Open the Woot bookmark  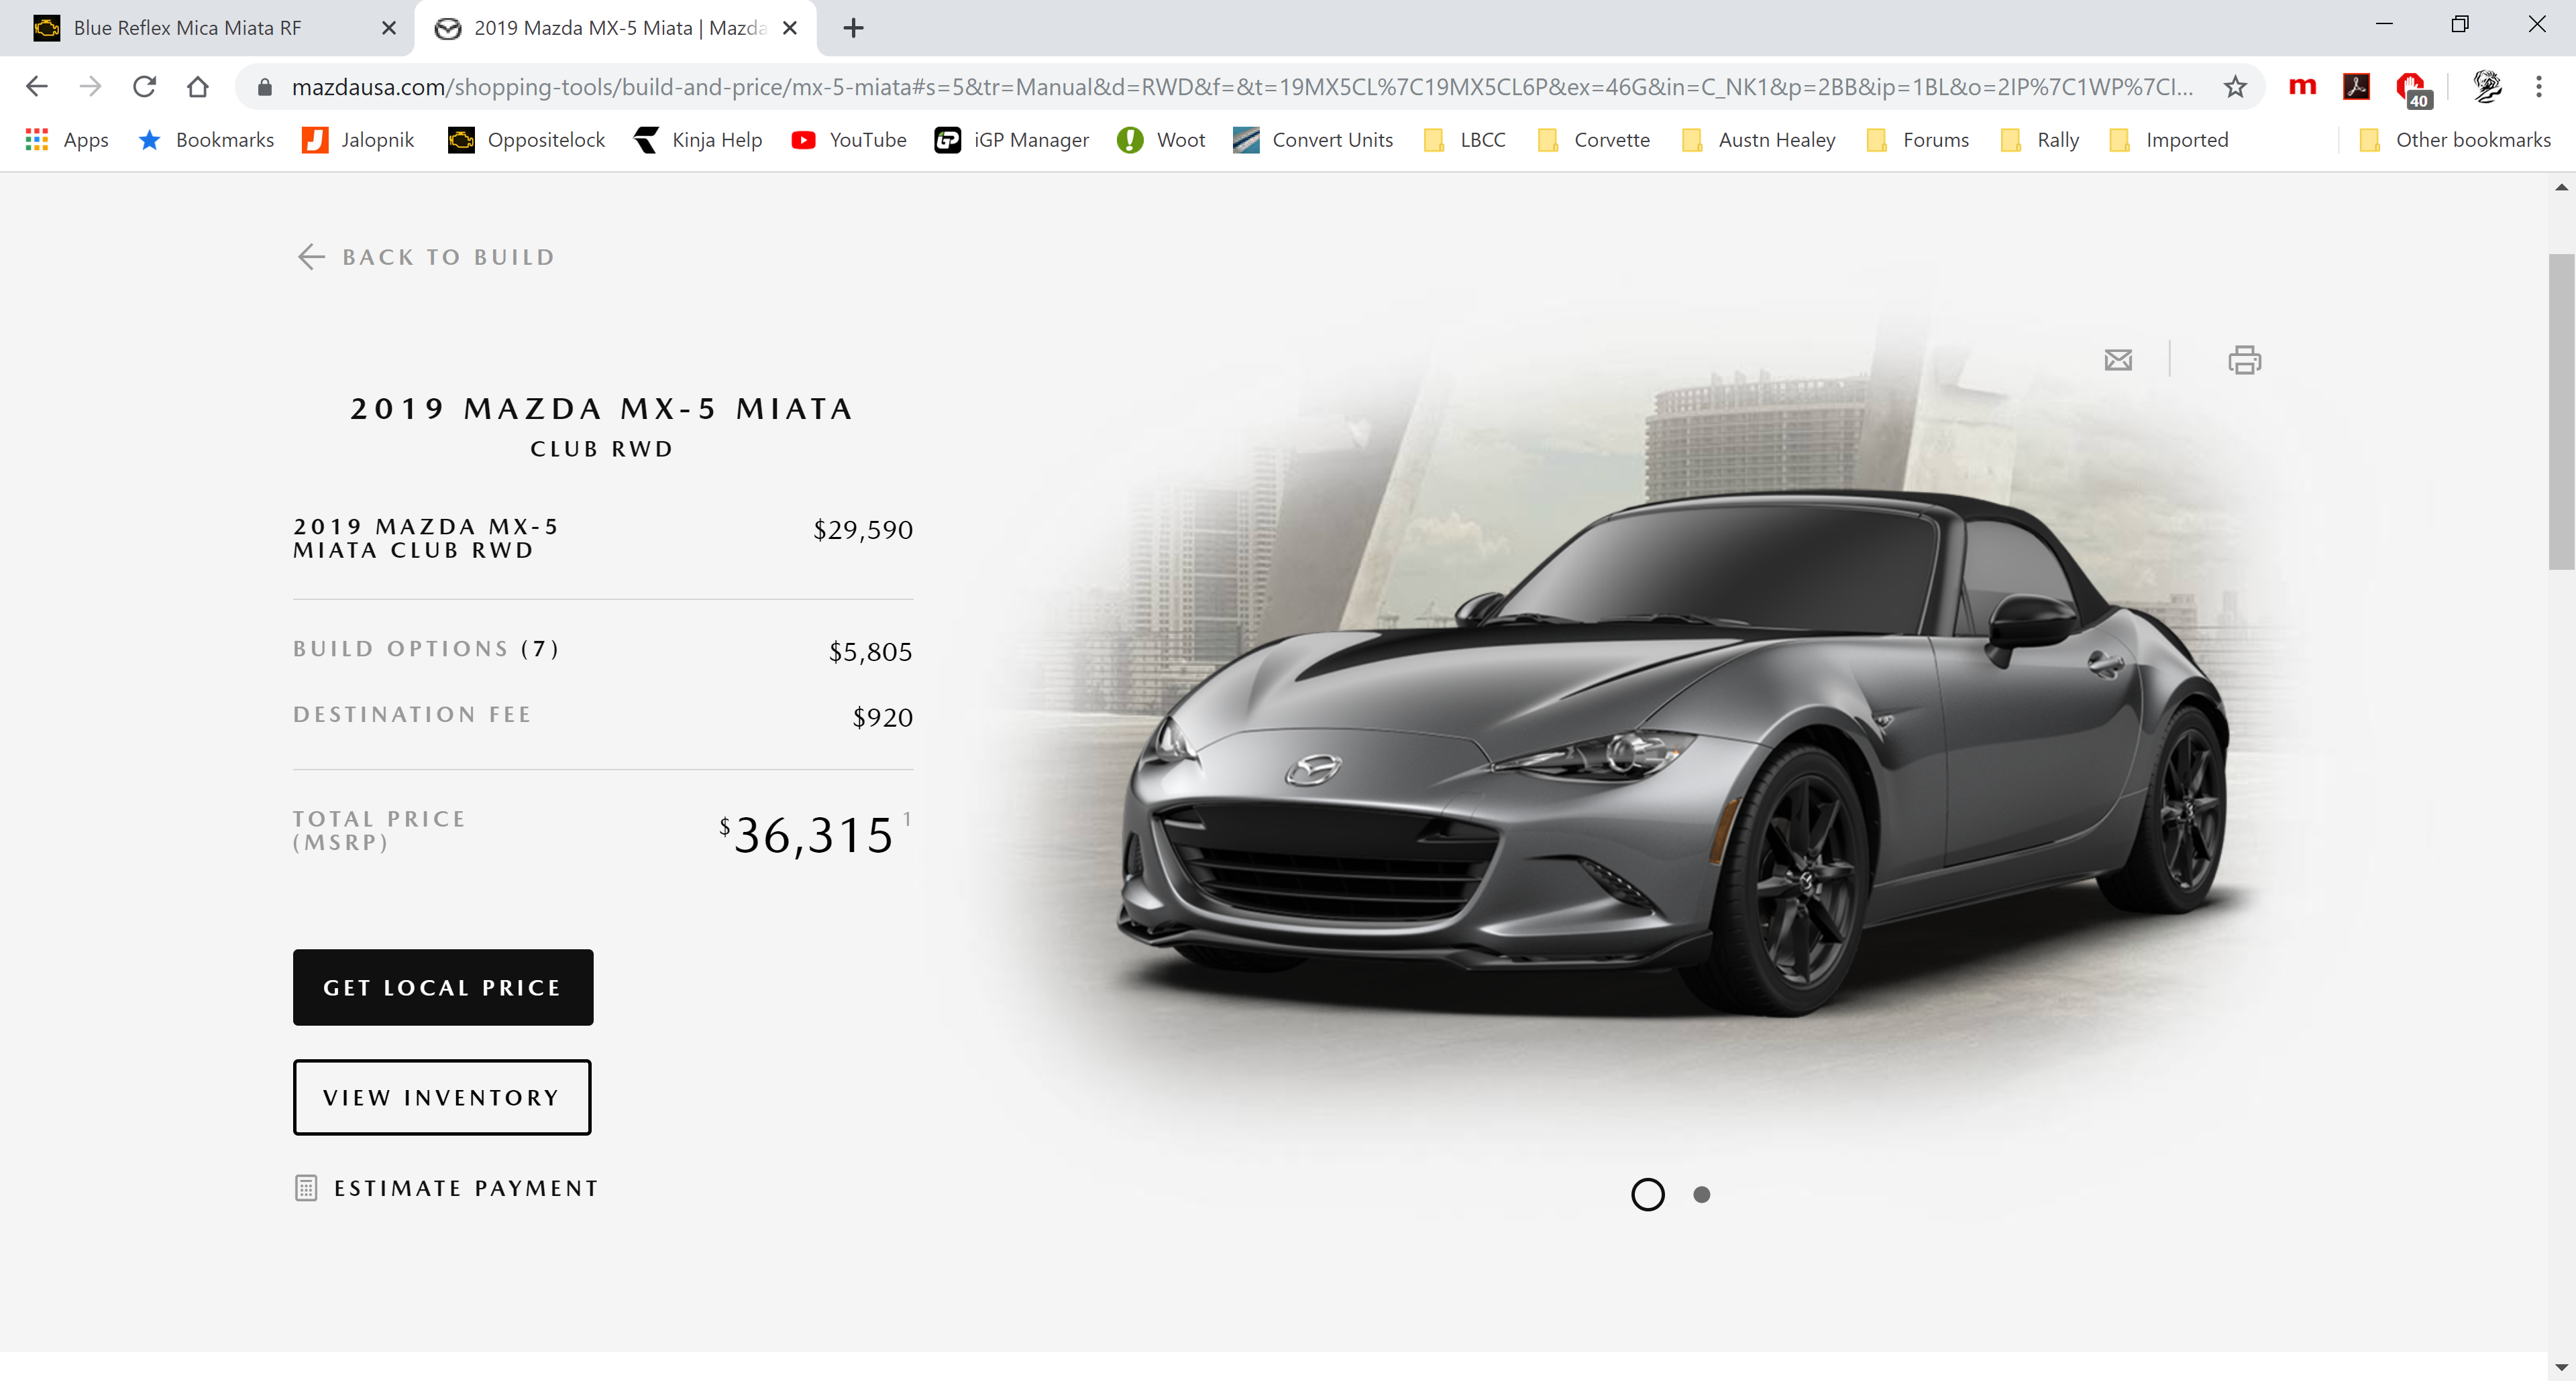click(x=1161, y=140)
